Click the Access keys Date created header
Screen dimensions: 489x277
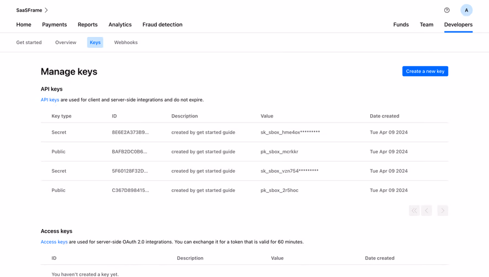point(380,258)
